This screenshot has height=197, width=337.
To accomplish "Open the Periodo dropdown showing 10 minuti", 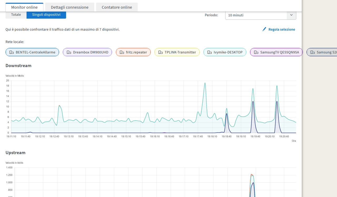I will click(x=261, y=15).
